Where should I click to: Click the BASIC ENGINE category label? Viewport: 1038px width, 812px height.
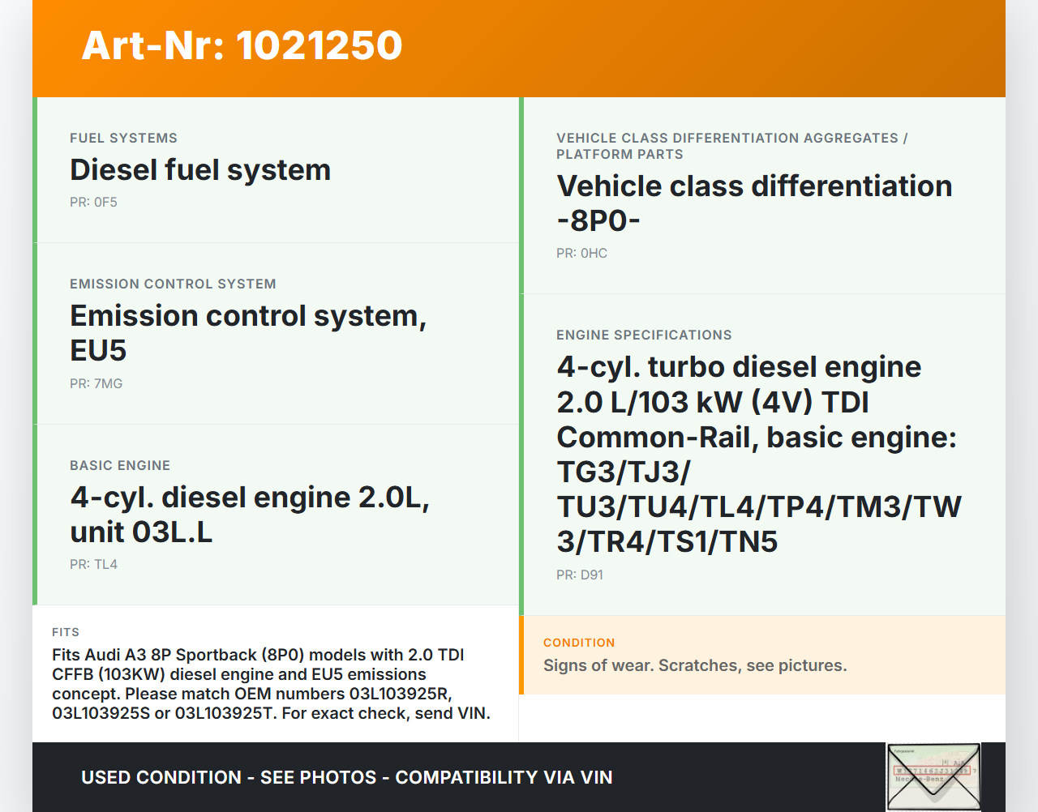click(x=120, y=466)
